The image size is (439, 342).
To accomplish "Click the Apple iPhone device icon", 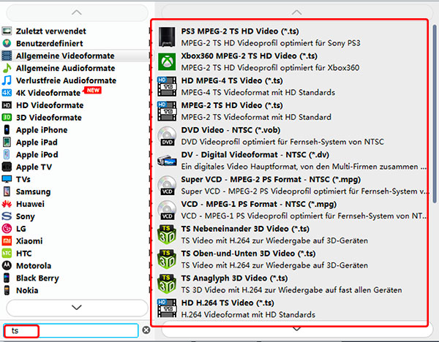I will pos(7,130).
